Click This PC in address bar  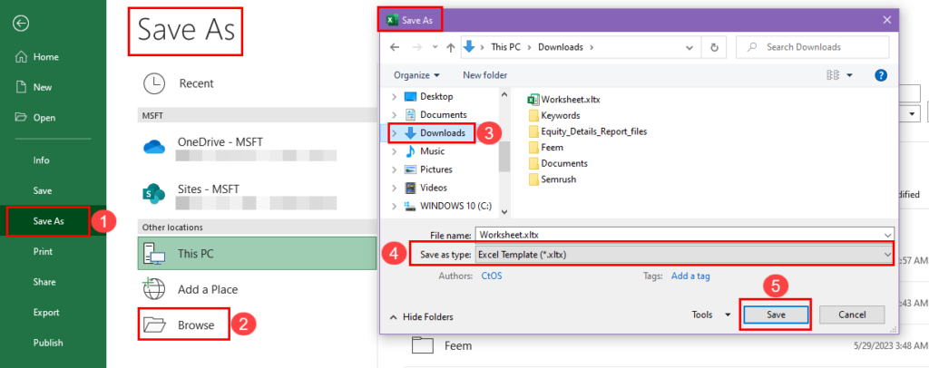507,47
